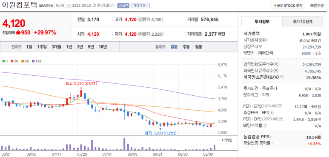Open help icon next to 추정PER EPS
329x157 pixels.
[x=272, y=113]
